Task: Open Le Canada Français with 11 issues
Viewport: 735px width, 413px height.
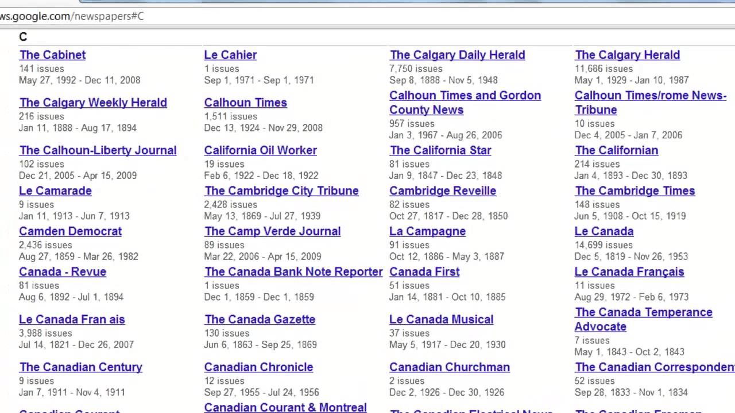Action: 629,272
